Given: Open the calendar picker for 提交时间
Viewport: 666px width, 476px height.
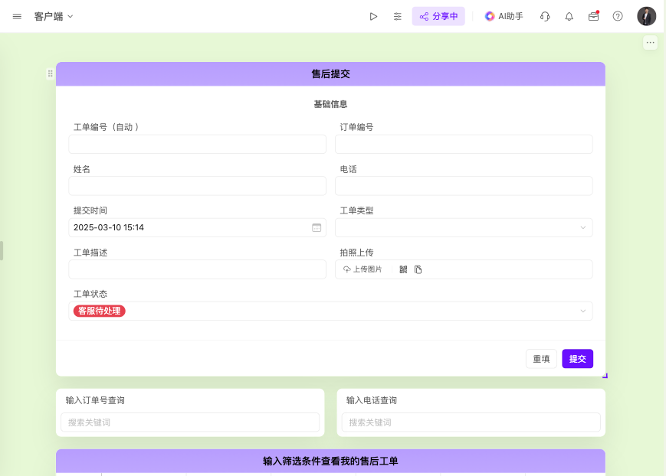Looking at the screenshot, I should pyautogui.click(x=317, y=227).
